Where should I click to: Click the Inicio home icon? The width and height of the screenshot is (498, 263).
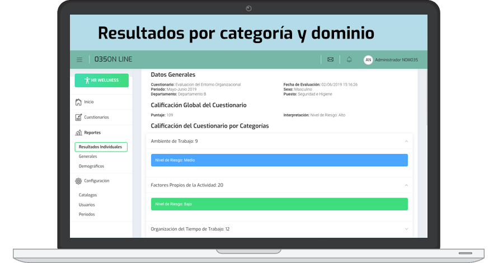(78, 102)
